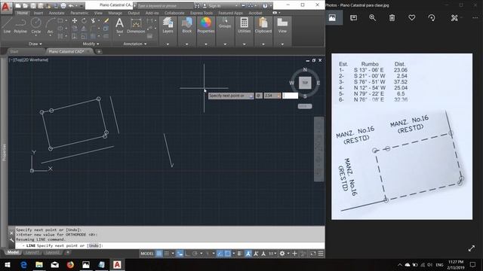483x271 pixels.
Task: Click the workspace gear icon in status bar
Action: (282, 254)
